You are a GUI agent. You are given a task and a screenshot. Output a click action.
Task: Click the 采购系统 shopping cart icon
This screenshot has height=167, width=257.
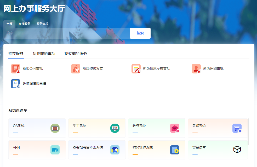pos(237,128)
